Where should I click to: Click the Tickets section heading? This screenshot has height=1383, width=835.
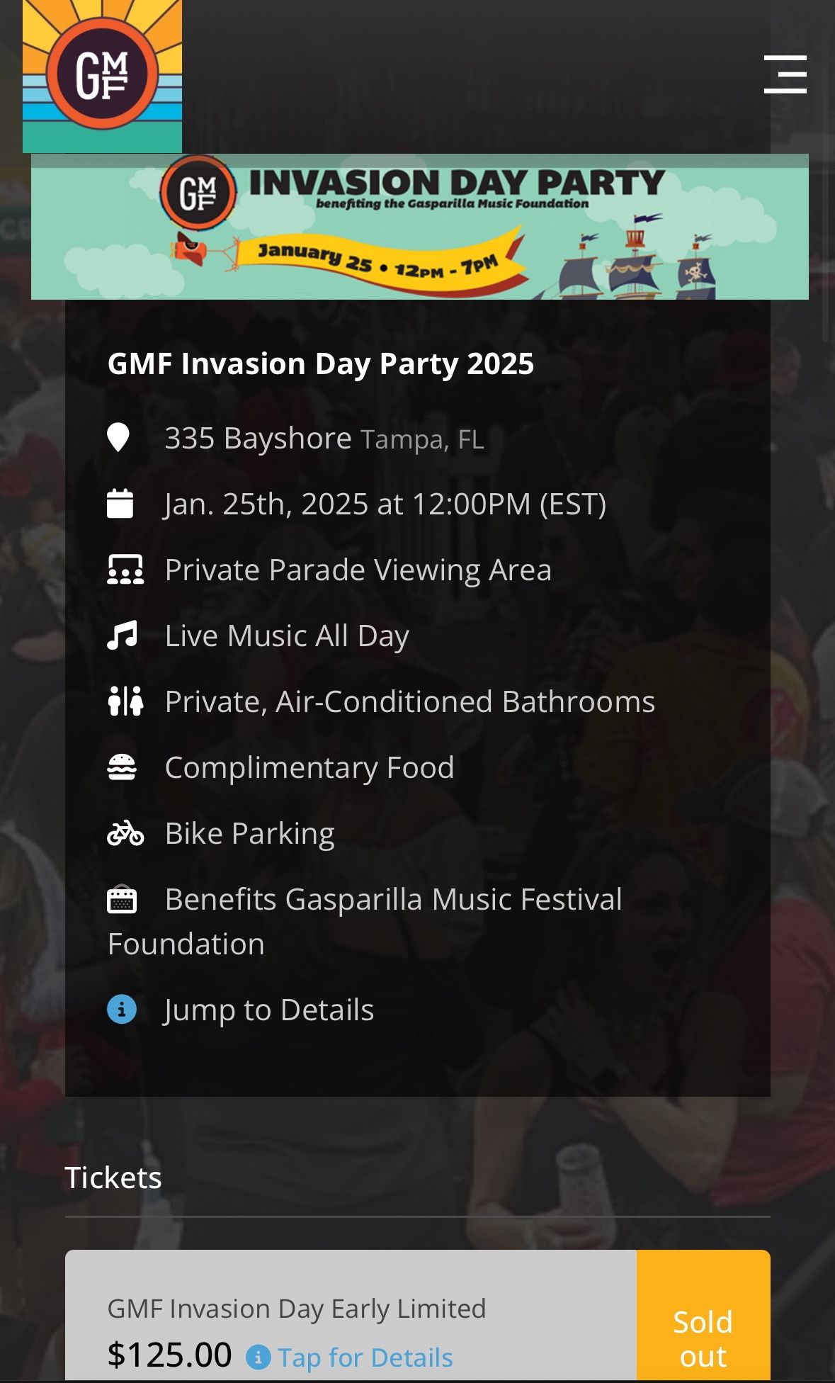113,1178
